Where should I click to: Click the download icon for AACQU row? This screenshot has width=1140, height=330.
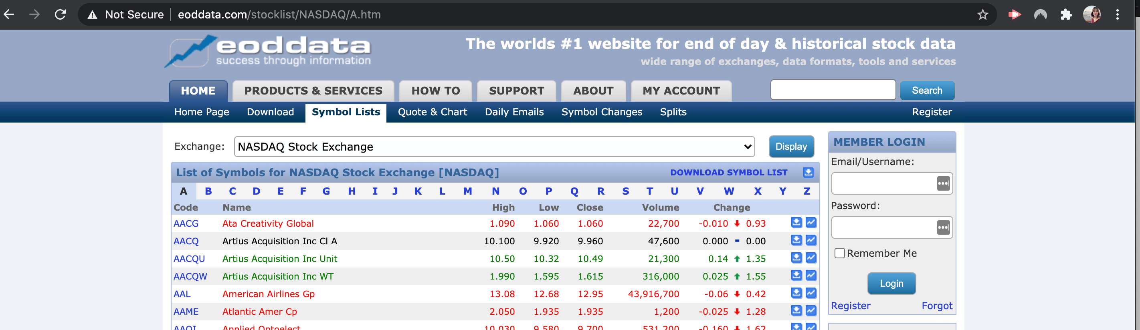(x=796, y=258)
